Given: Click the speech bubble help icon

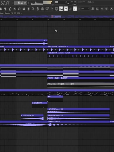Looking at the screenshot, I should (x=47, y=9).
